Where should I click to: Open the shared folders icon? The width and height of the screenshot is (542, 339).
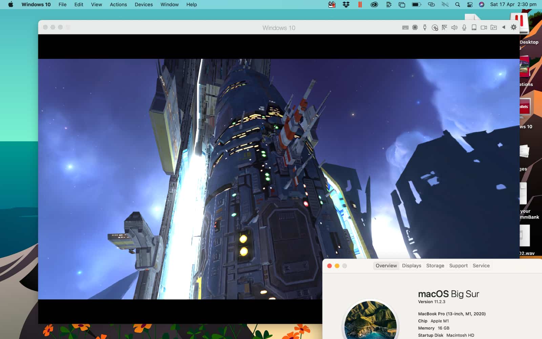click(494, 27)
